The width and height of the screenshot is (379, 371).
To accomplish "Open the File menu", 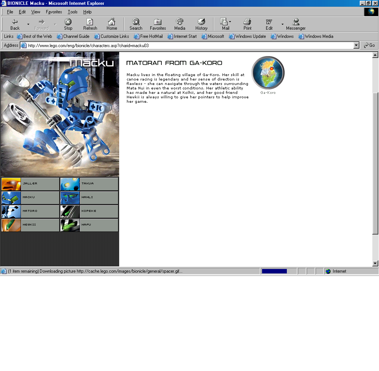I will 10,12.
